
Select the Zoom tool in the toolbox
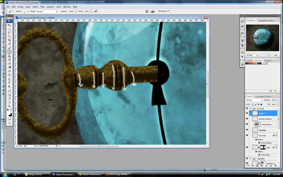pyautogui.click(x=9, y=106)
